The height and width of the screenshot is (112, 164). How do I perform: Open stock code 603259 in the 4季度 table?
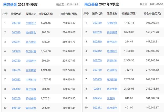click(x=16, y=98)
